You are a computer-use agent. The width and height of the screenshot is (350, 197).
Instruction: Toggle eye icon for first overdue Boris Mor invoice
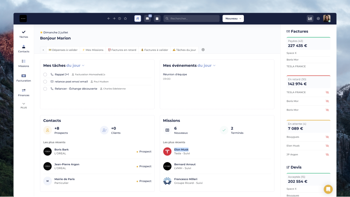coord(327,101)
